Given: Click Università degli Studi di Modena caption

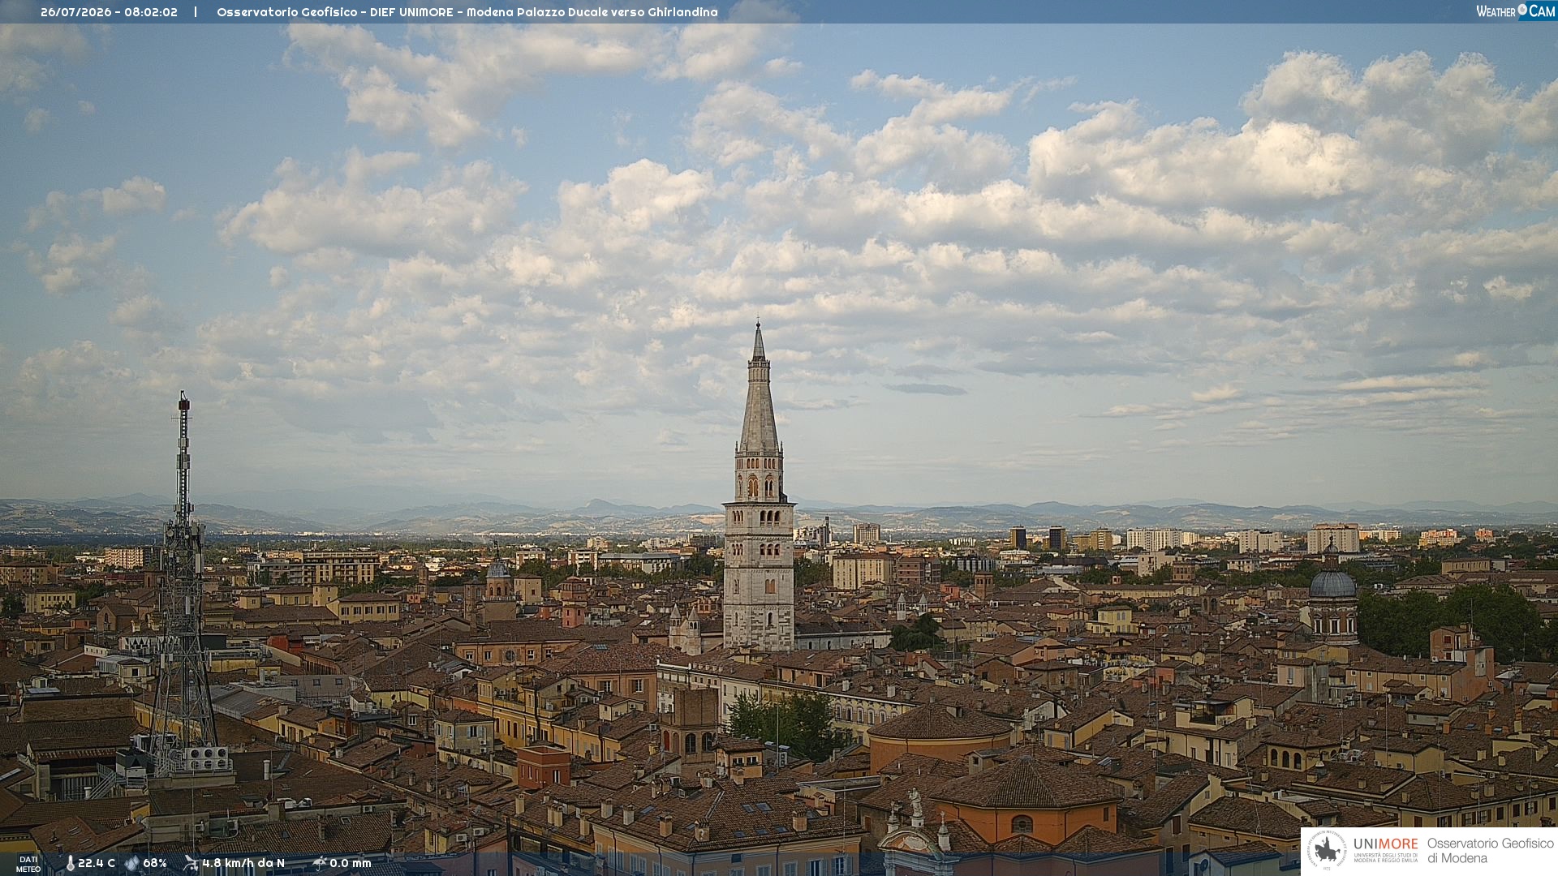Looking at the screenshot, I should coord(1385,857).
